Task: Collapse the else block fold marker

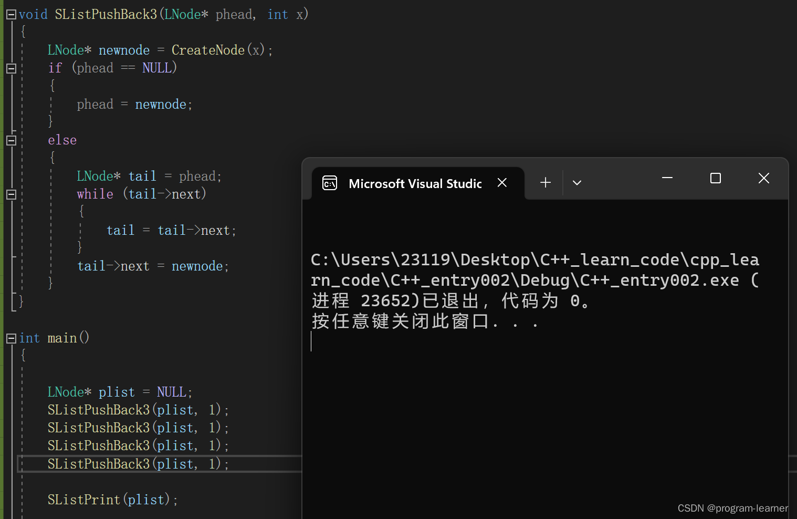Action: coord(11,140)
